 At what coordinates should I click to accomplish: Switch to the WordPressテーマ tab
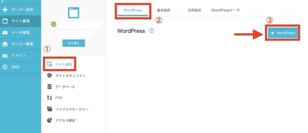[225, 10]
